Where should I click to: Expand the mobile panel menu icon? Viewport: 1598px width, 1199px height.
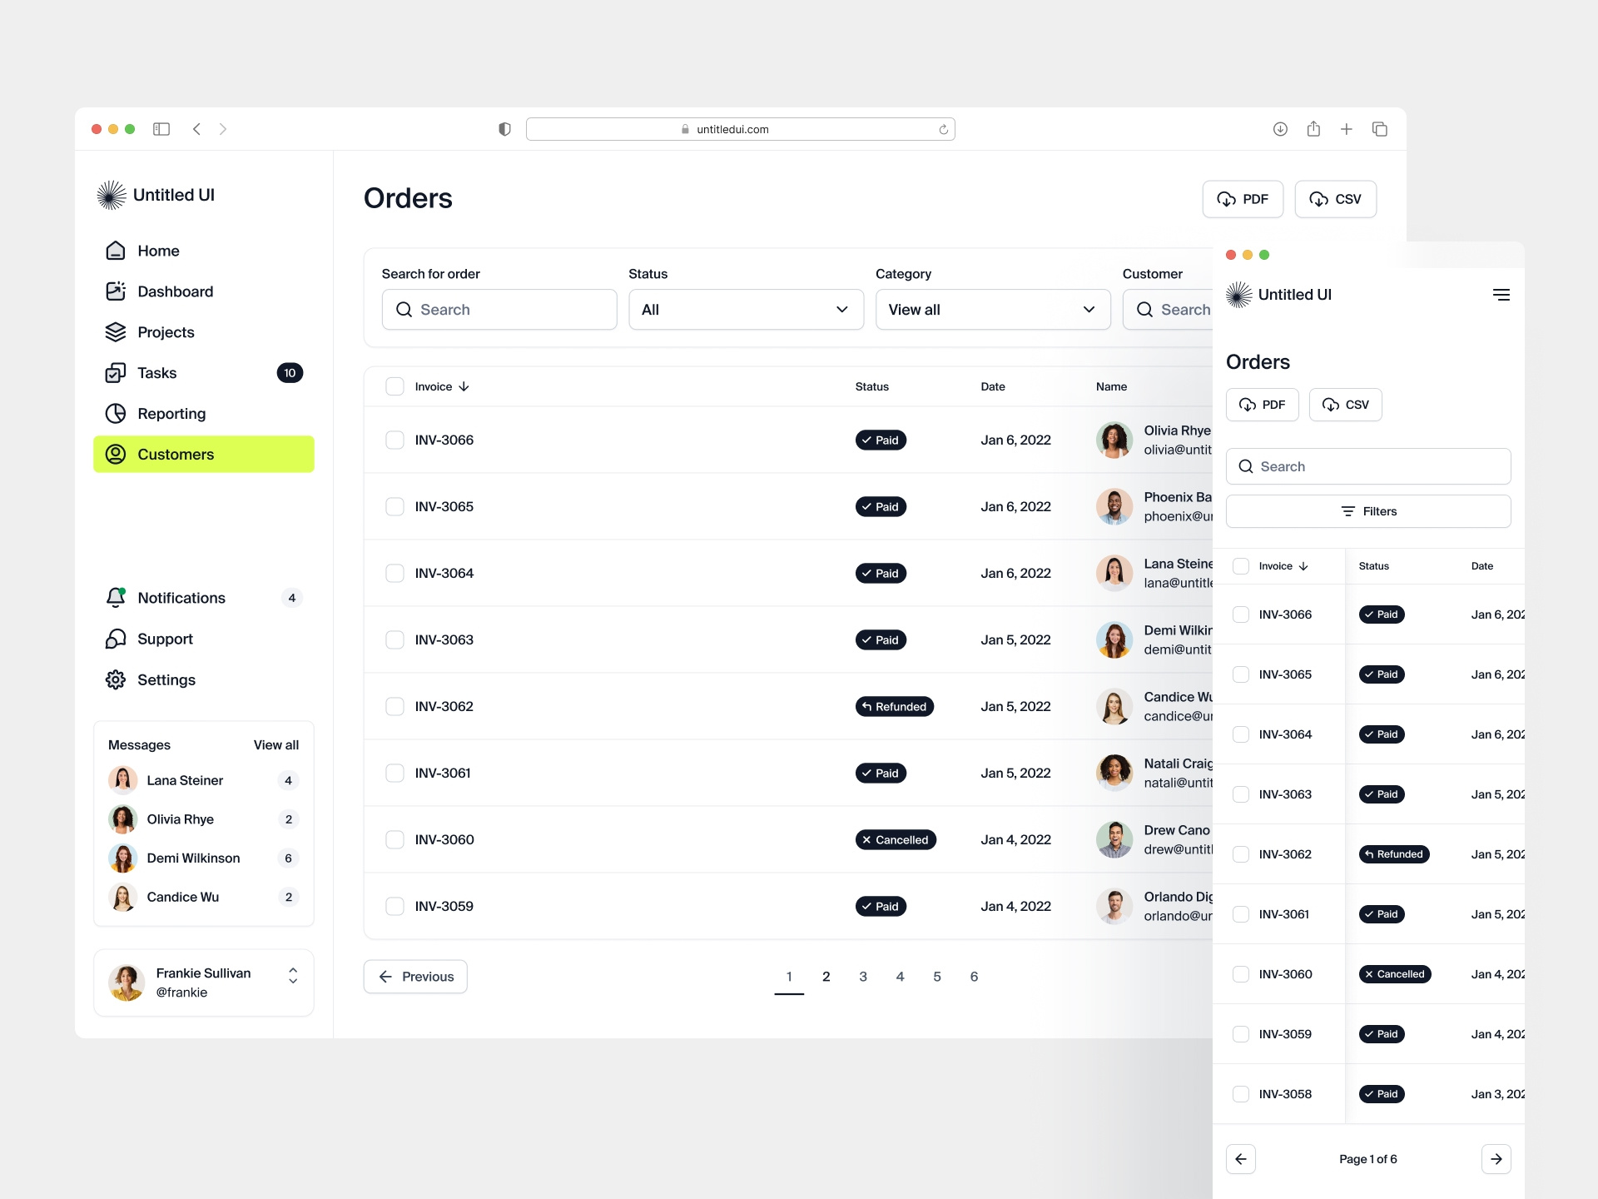click(1500, 295)
